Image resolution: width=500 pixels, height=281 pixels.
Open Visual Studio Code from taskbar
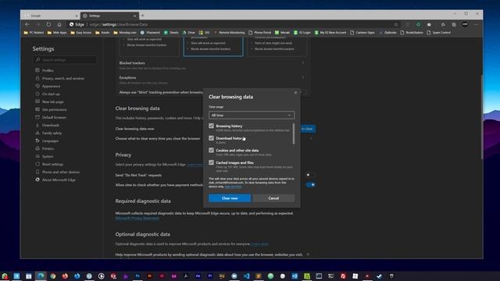pos(246,276)
